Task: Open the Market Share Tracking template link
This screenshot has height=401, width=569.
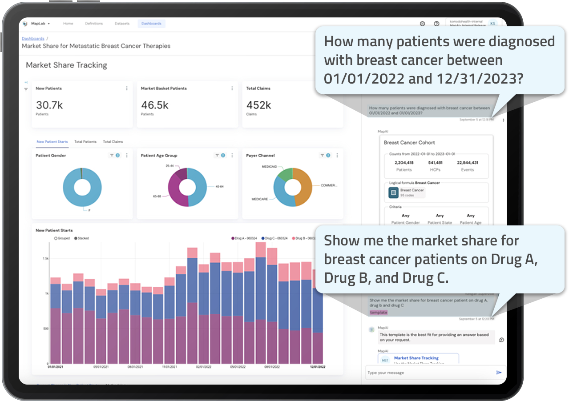Action: 416,358
